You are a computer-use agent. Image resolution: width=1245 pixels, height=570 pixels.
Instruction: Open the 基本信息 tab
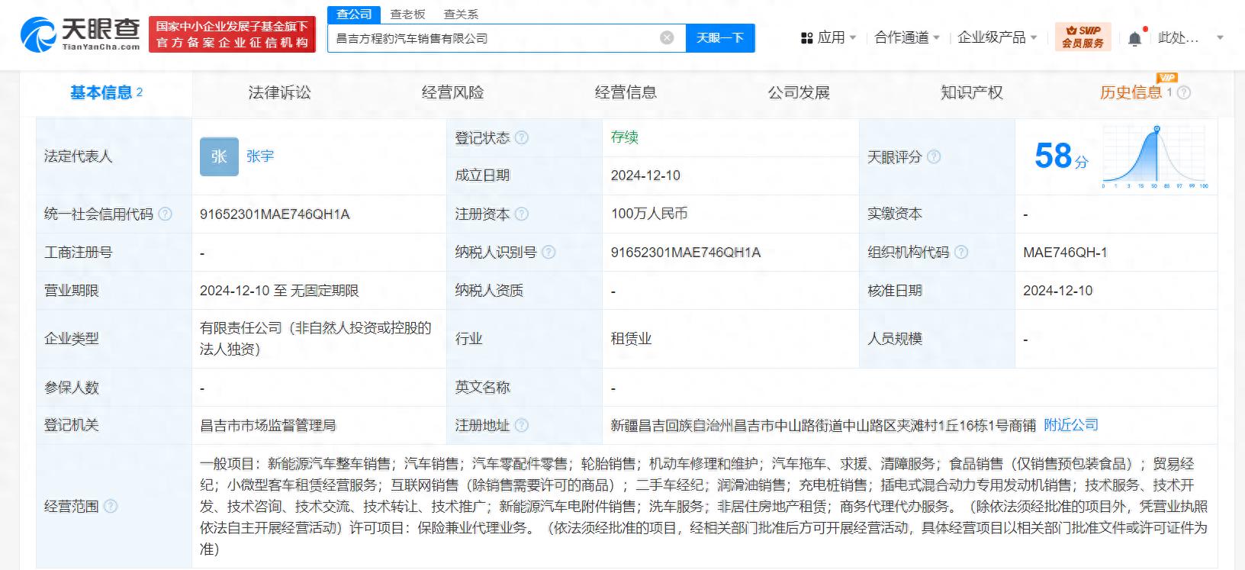(x=106, y=92)
